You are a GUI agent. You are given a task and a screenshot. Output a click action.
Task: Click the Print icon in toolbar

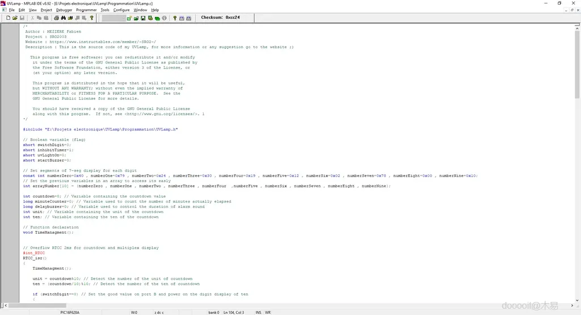point(56,18)
